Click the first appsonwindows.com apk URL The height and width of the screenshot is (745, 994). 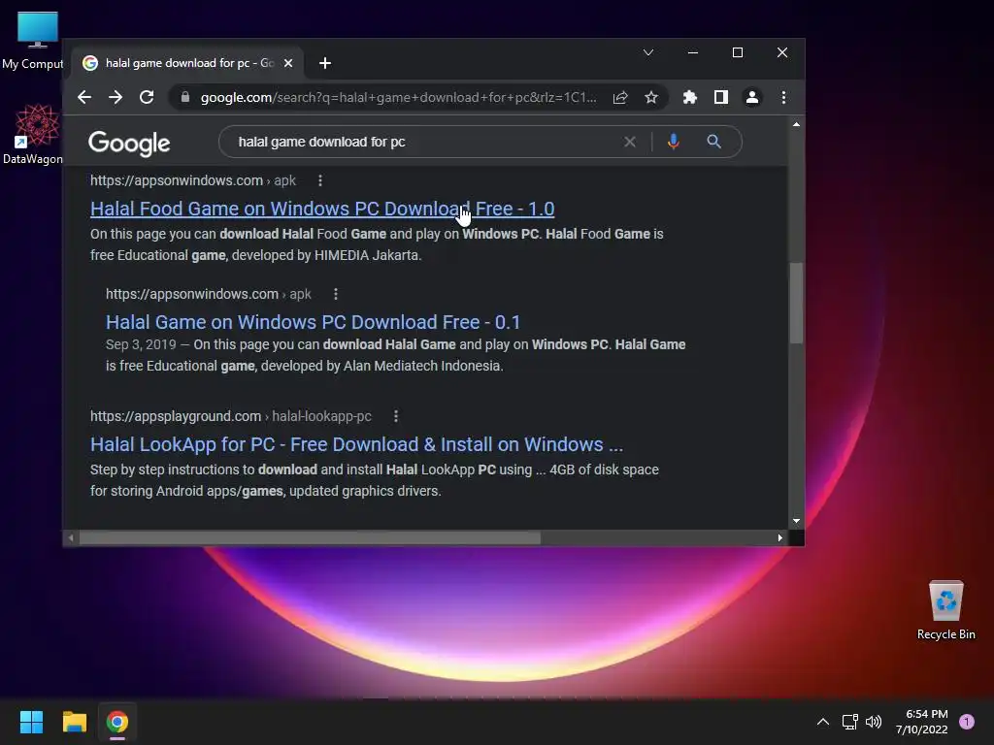pos(193,180)
